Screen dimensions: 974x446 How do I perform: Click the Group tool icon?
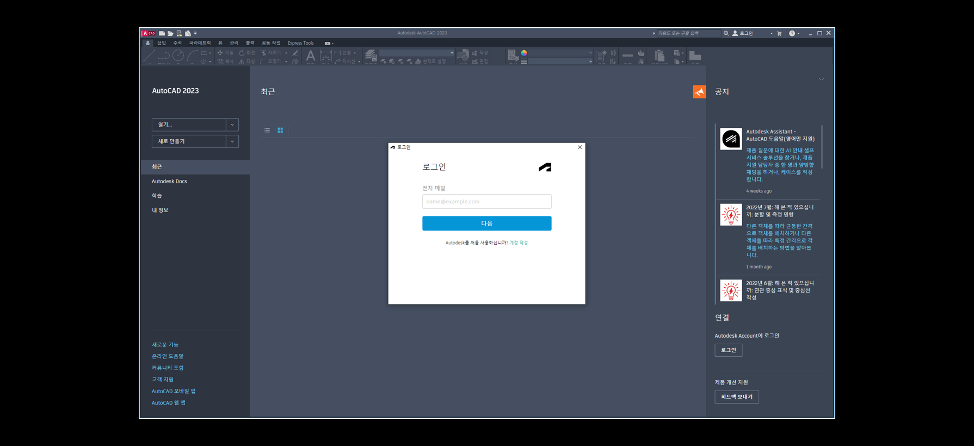click(601, 56)
